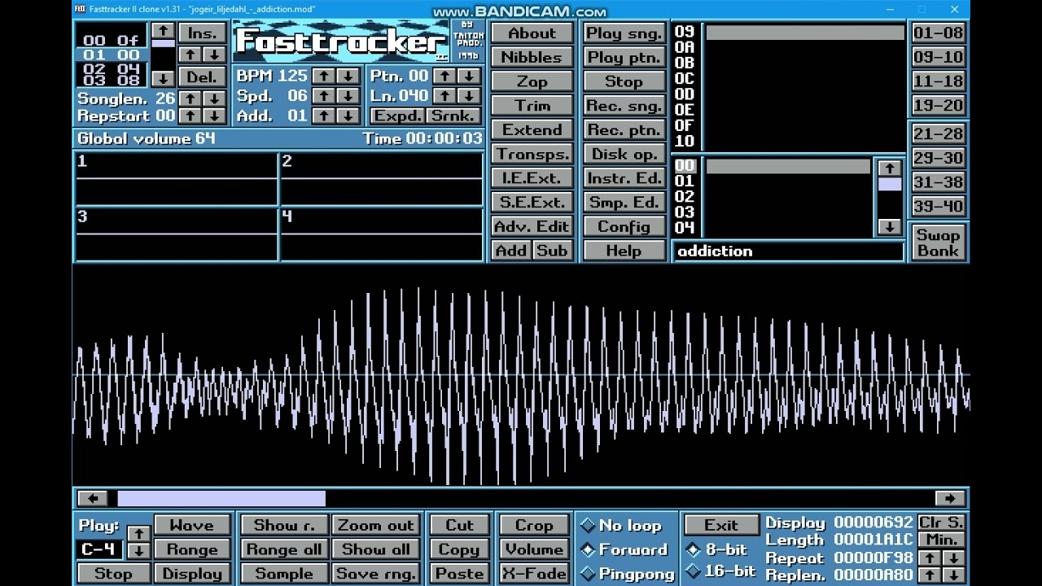This screenshot has height=586, width=1042.
Task: Decrease BPM with its down arrow
Action: [348, 76]
